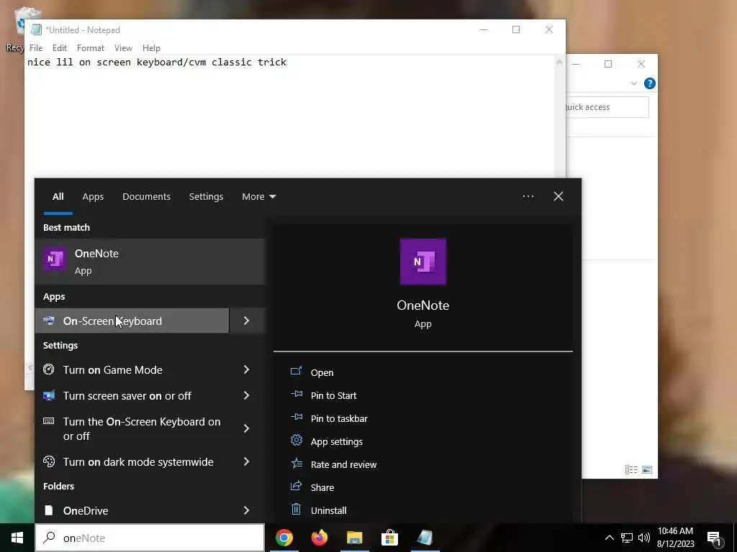Click Pin to Start text
Screen dimensions: 737x552
click(x=333, y=396)
